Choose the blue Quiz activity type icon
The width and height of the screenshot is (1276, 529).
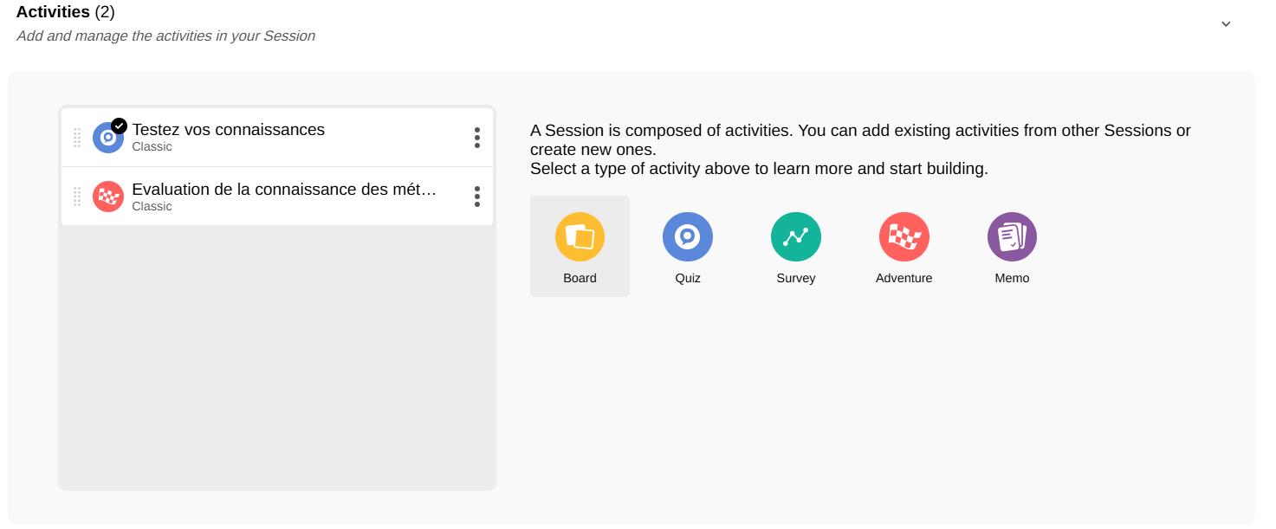[x=688, y=237]
